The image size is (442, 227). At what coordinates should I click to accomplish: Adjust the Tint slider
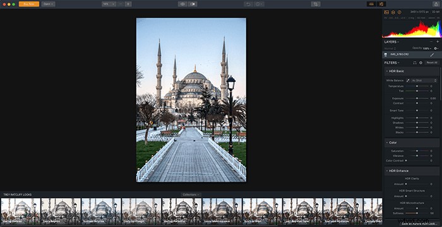[x=417, y=91]
